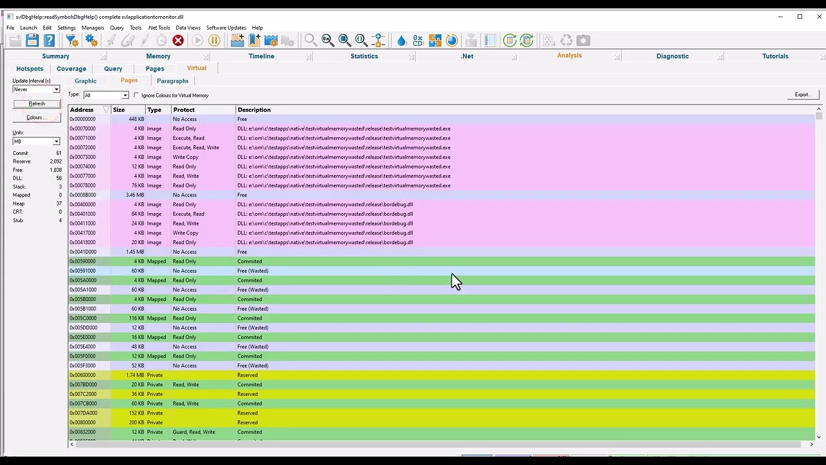The image size is (826, 465).
Task: Click the water snapshot with gear icon
Action: pyautogui.click(x=271, y=41)
